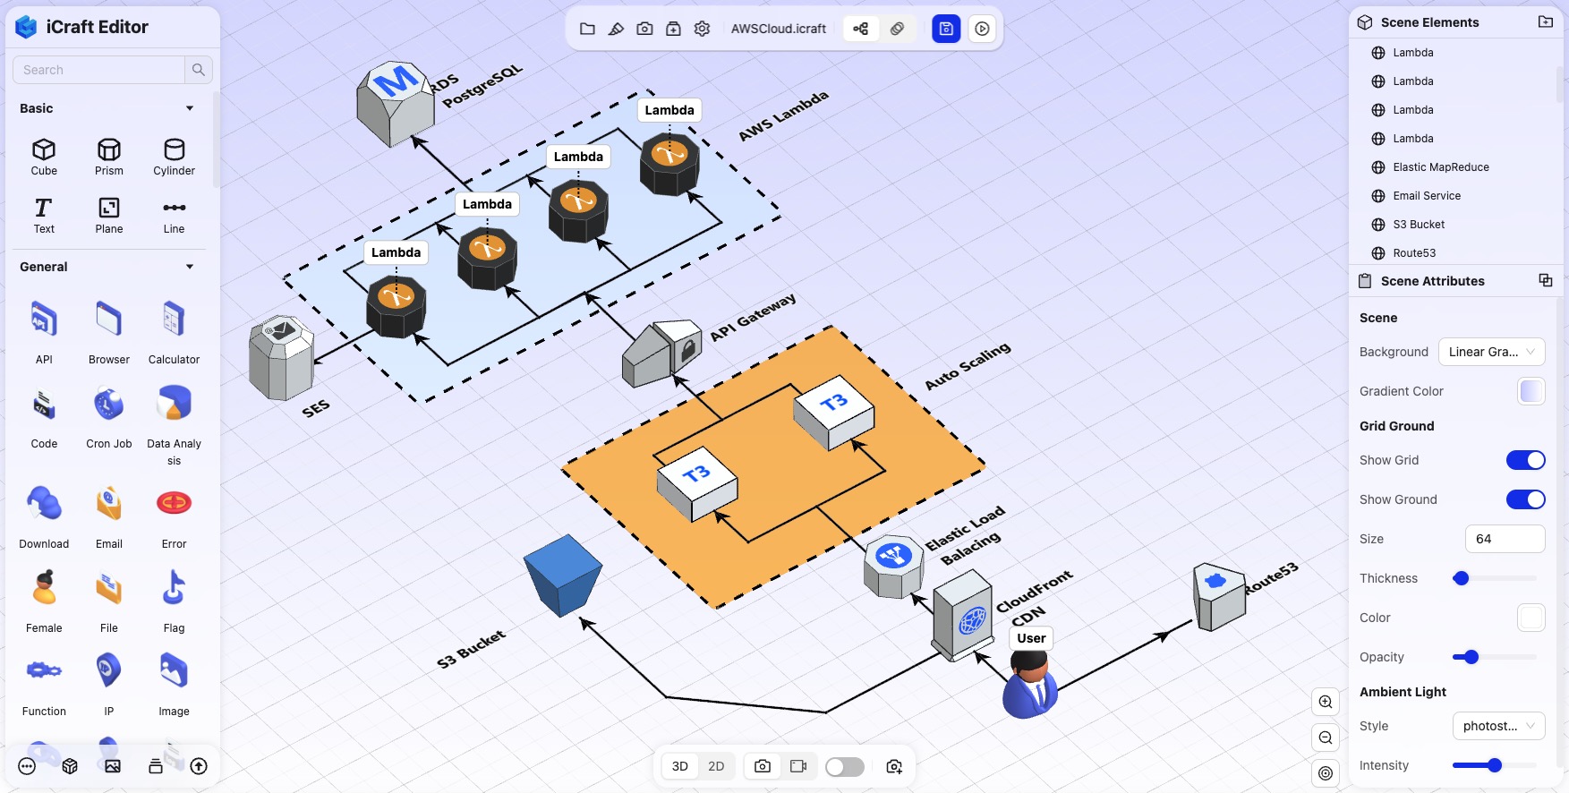Viewport: 1569px width, 793px height.
Task: Switch to 2D view
Action: (716, 766)
